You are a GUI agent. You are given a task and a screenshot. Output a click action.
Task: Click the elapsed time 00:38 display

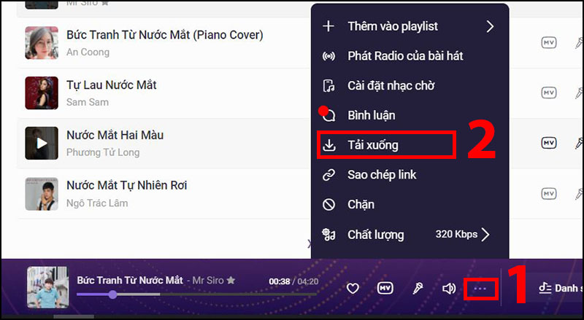point(280,281)
